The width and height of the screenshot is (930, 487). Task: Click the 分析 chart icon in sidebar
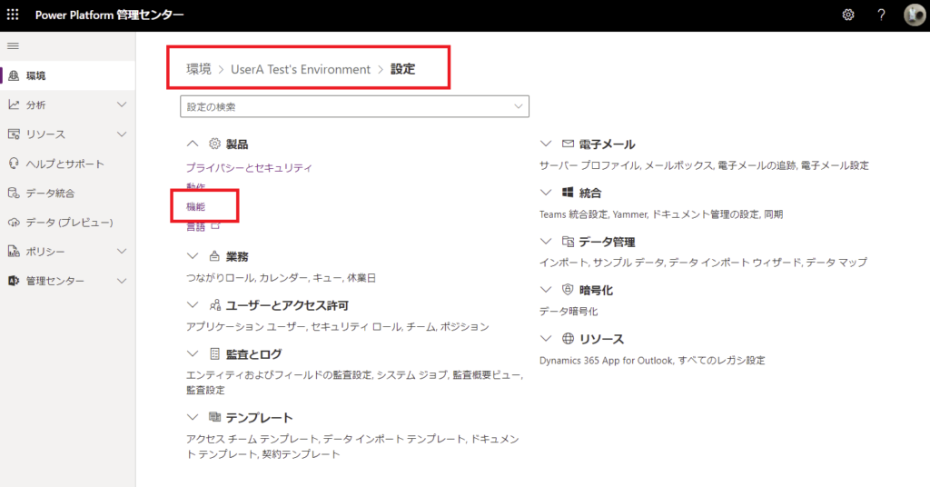tap(14, 104)
